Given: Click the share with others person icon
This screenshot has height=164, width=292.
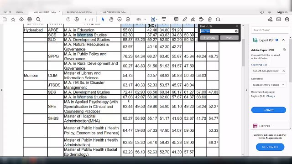Looking at the screenshot, I should click(287, 19).
